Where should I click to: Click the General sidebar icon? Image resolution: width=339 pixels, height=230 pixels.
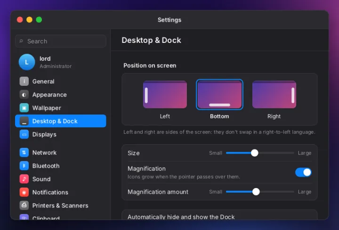(24, 82)
